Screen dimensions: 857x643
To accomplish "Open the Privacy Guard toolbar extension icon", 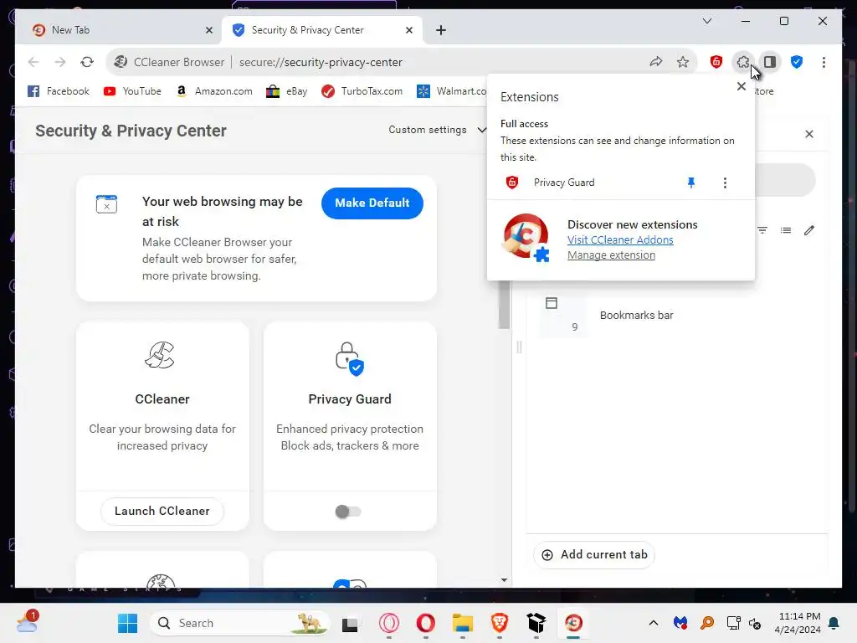I will click(716, 62).
